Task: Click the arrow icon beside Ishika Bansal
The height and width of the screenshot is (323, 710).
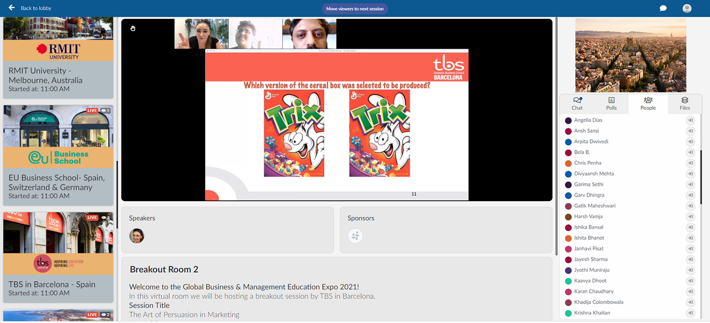Action: pos(690,227)
